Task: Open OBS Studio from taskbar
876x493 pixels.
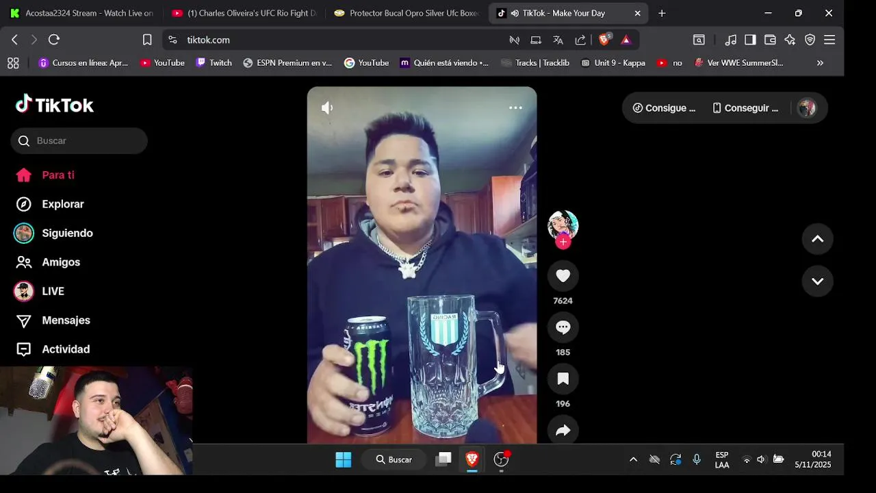Action: point(502,459)
